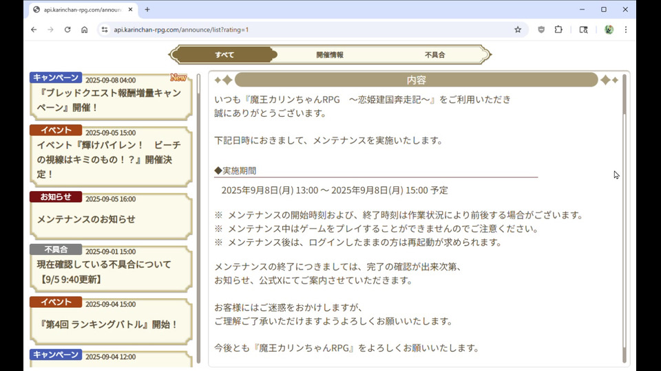661x371 pixels.
Task: Go back to the previous page
Action: point(34,30)
